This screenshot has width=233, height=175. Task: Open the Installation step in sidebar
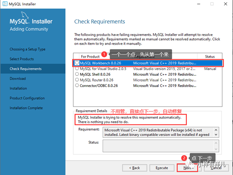[x=18, y=88]
